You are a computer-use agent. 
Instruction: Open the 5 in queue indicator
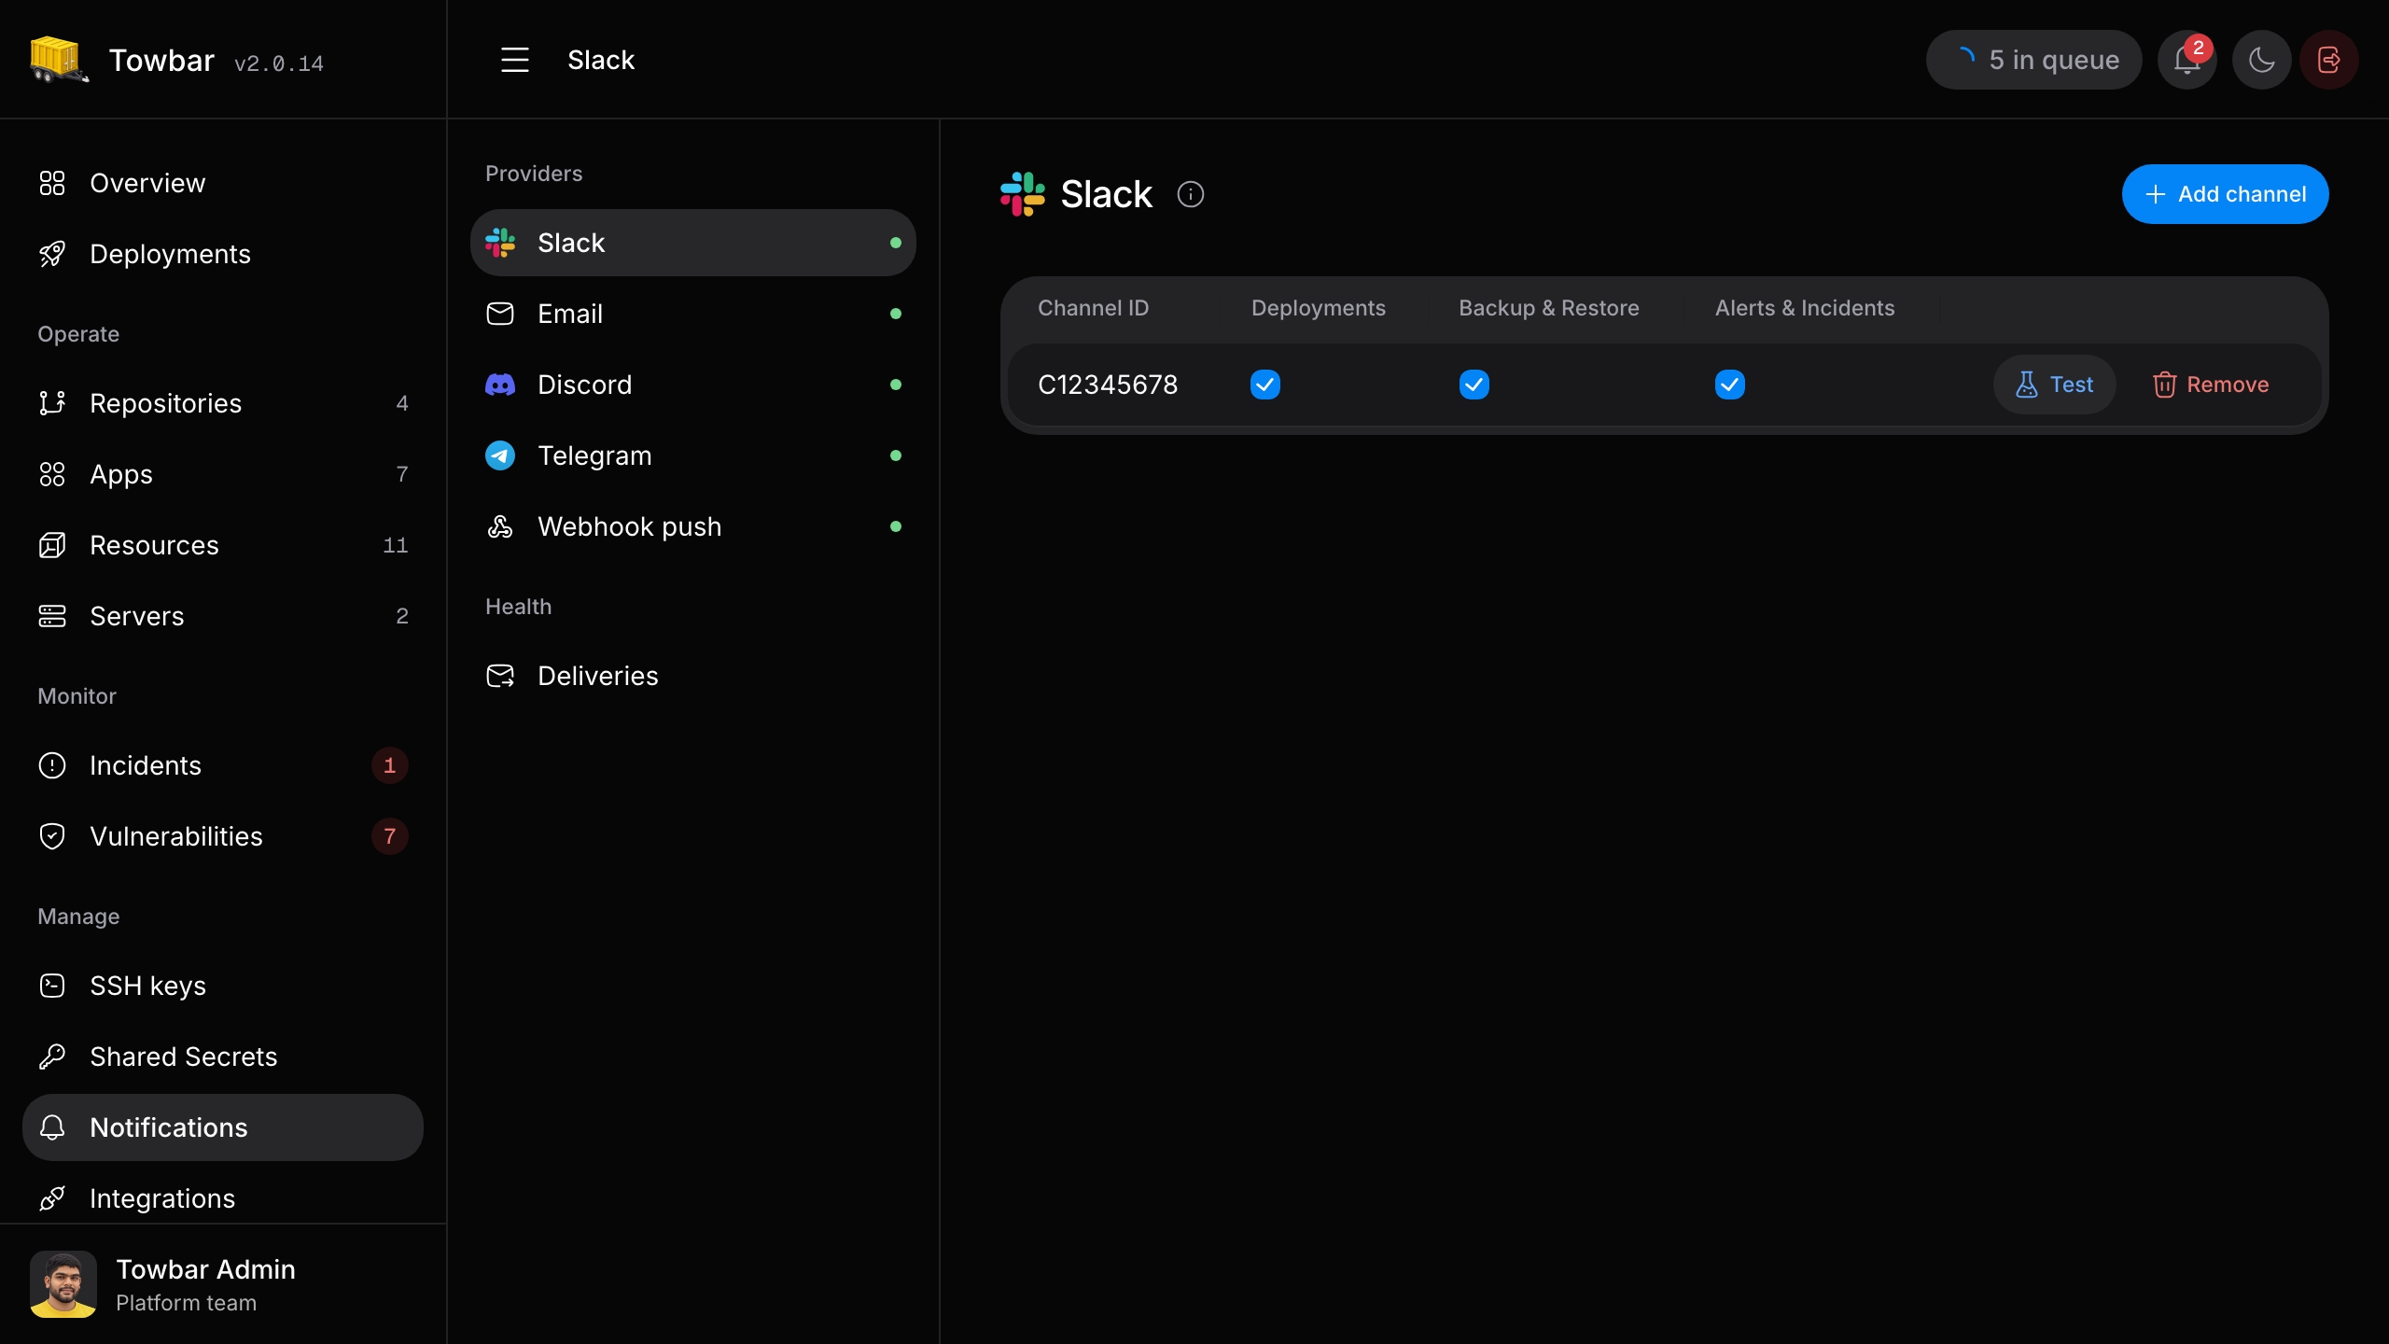coord(2033,60)
